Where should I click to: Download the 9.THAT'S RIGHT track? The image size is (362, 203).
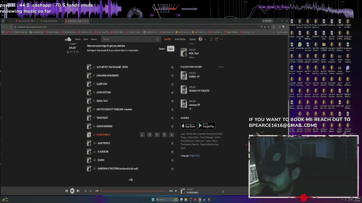171,135
